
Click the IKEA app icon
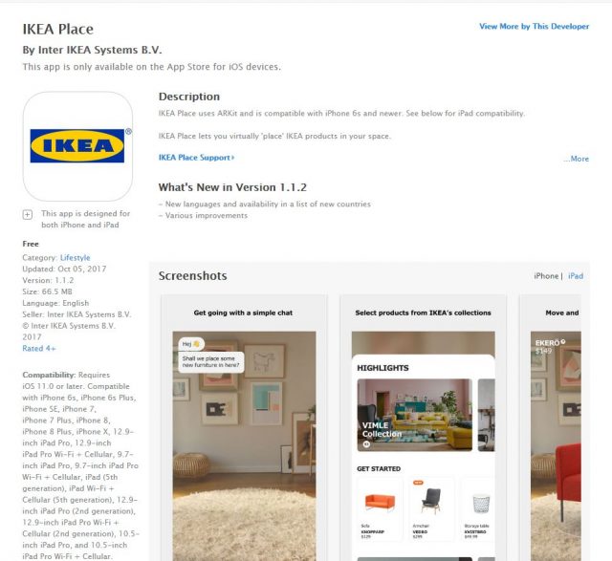point(77,146)
